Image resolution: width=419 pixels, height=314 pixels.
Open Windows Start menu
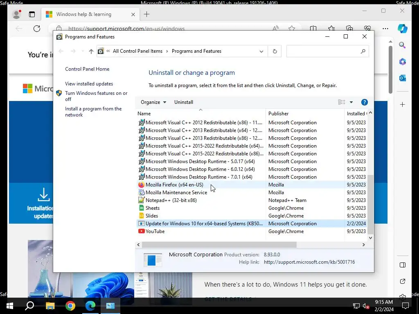click(10, 305)
